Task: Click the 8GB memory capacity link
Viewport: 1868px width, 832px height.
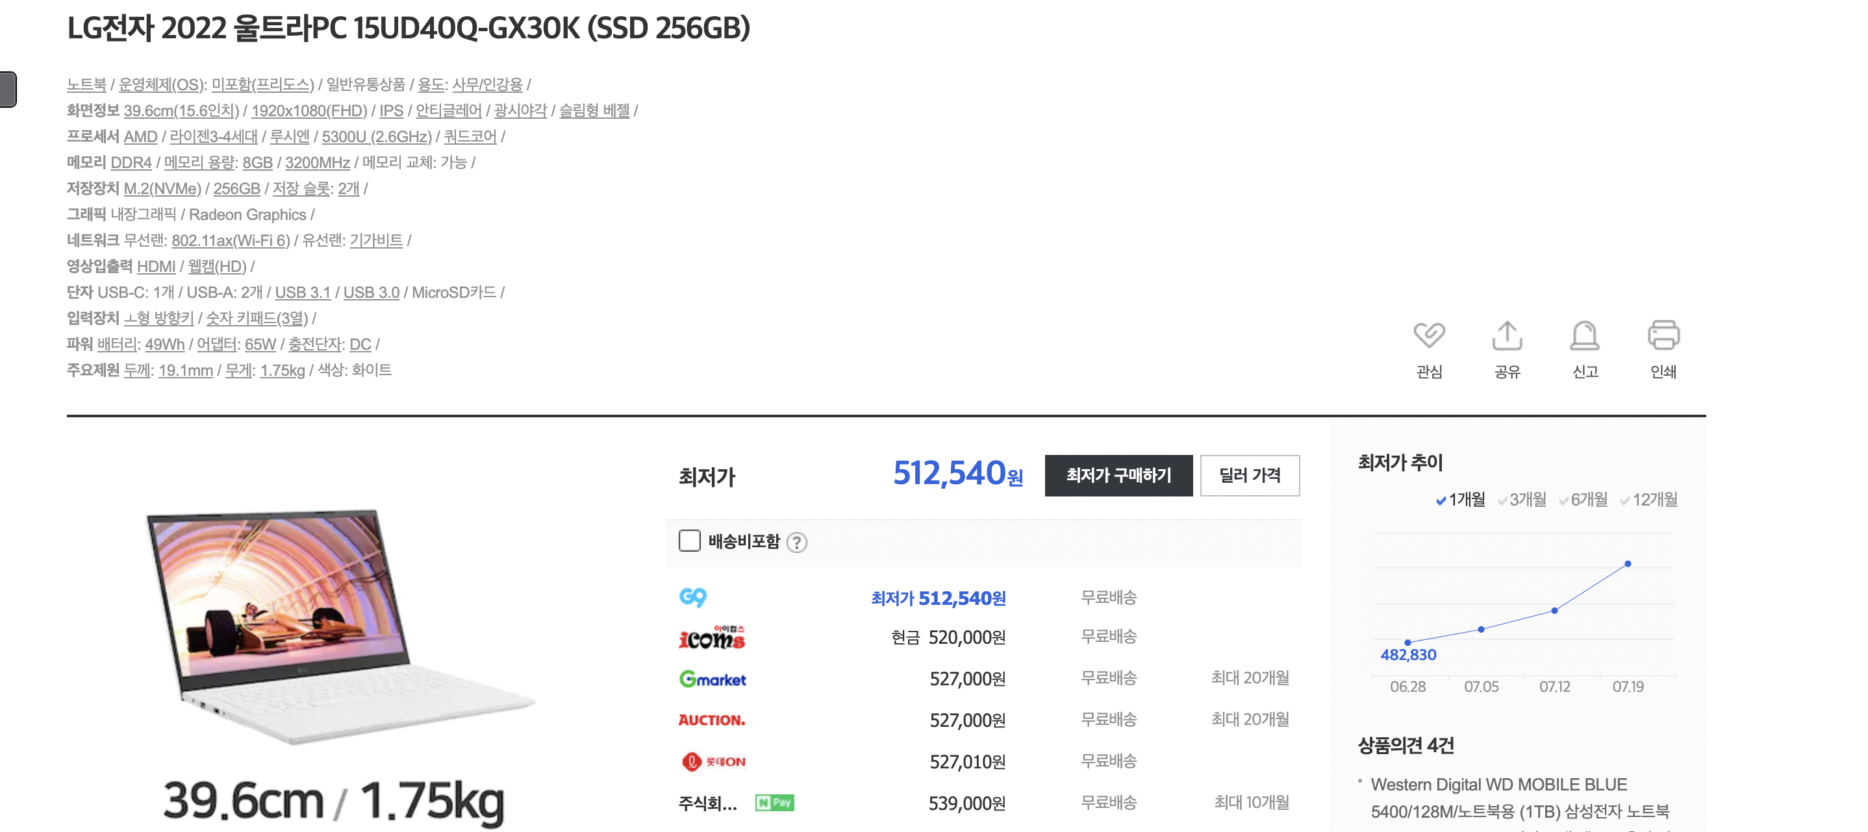Action: (257, 162)
